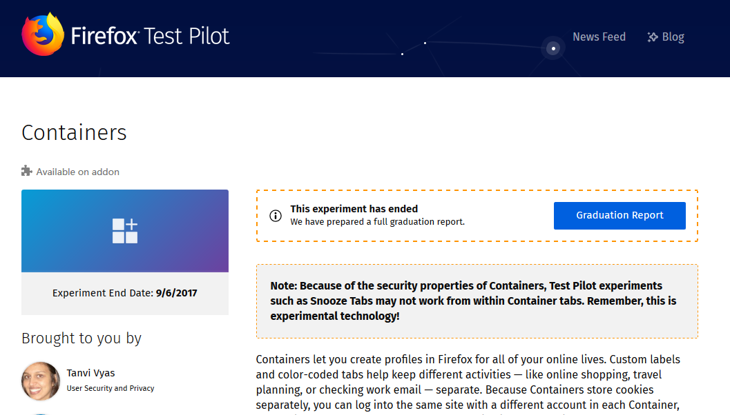730x415 pixels.
Task: Click the Containers page heading
Action: click(x=74, y=133)
